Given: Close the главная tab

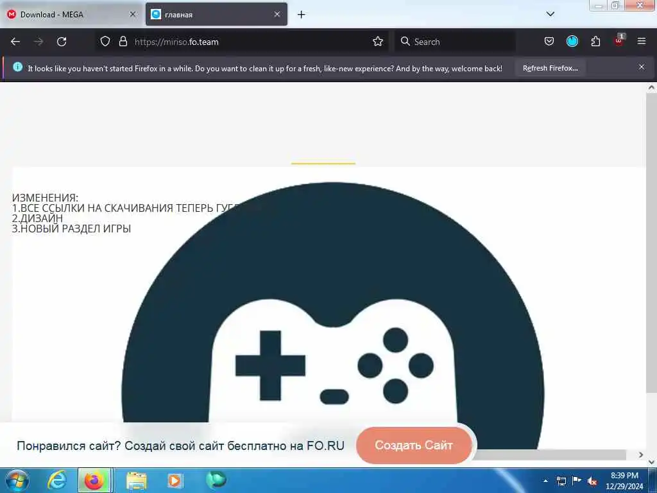Looking at the screenshot, I should tap(277, 14).
